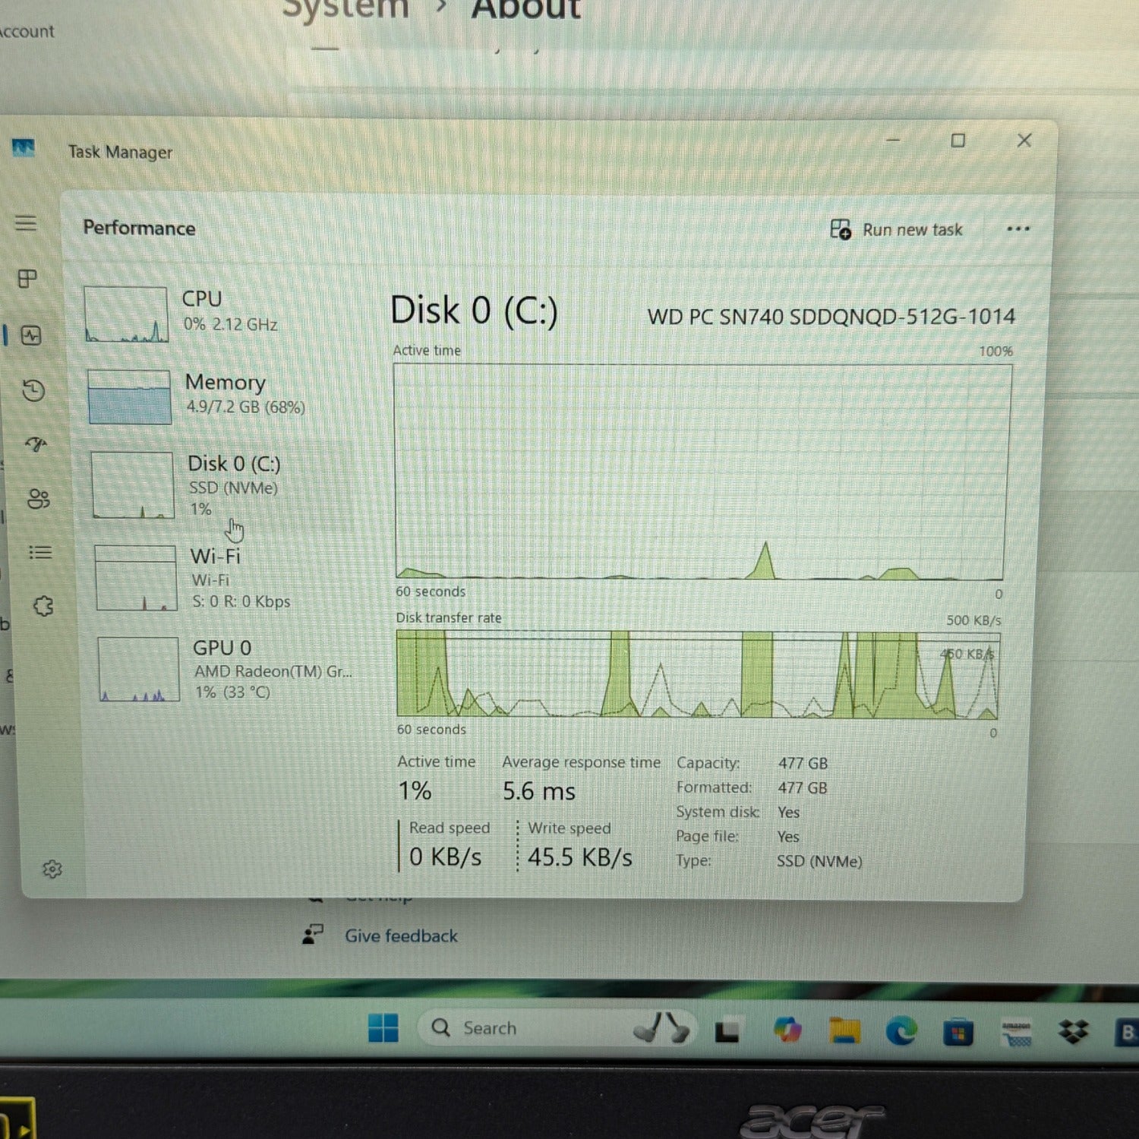Open the Windows Start menu
This screenshot has height=1139, width=1139.
coord(383,1028)
